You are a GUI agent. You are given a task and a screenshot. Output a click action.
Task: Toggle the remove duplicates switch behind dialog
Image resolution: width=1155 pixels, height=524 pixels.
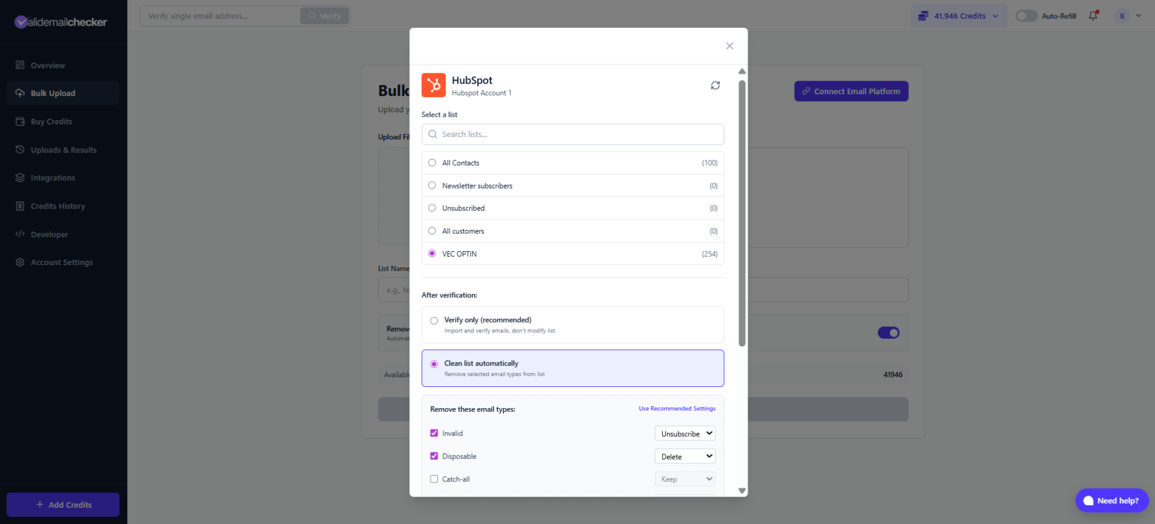(888, 332)
